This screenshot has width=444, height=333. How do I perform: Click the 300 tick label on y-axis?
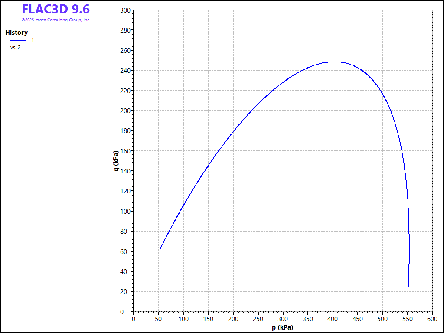pos(125,10)
